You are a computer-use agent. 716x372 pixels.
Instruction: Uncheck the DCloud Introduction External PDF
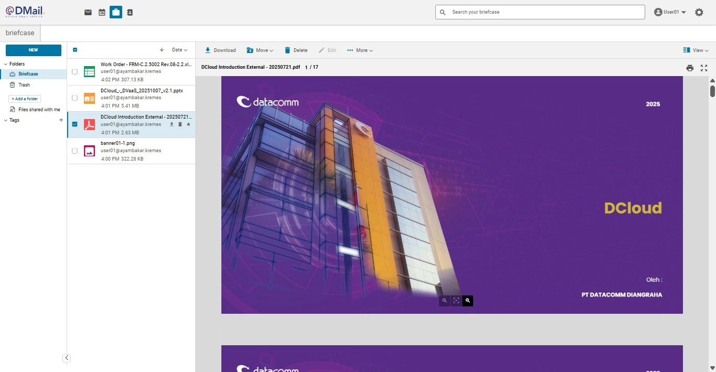click(x=74, y=124)
